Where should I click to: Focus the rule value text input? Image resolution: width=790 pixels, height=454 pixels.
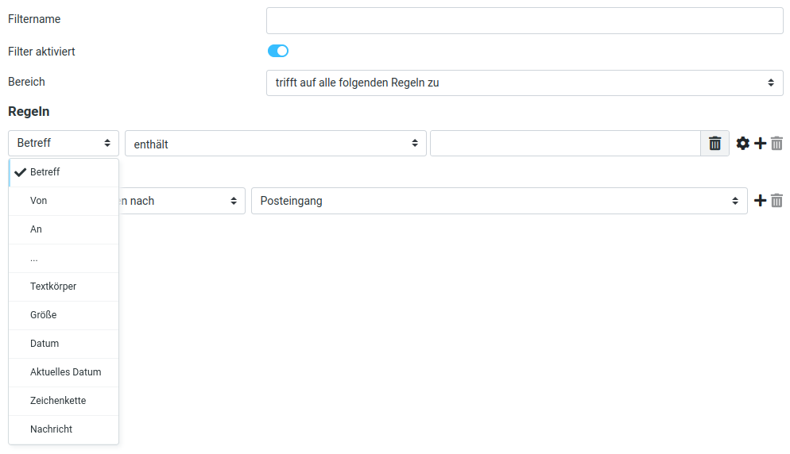(564, 144)
